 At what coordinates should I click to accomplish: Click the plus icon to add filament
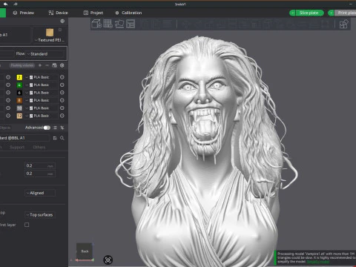[40, 65]
